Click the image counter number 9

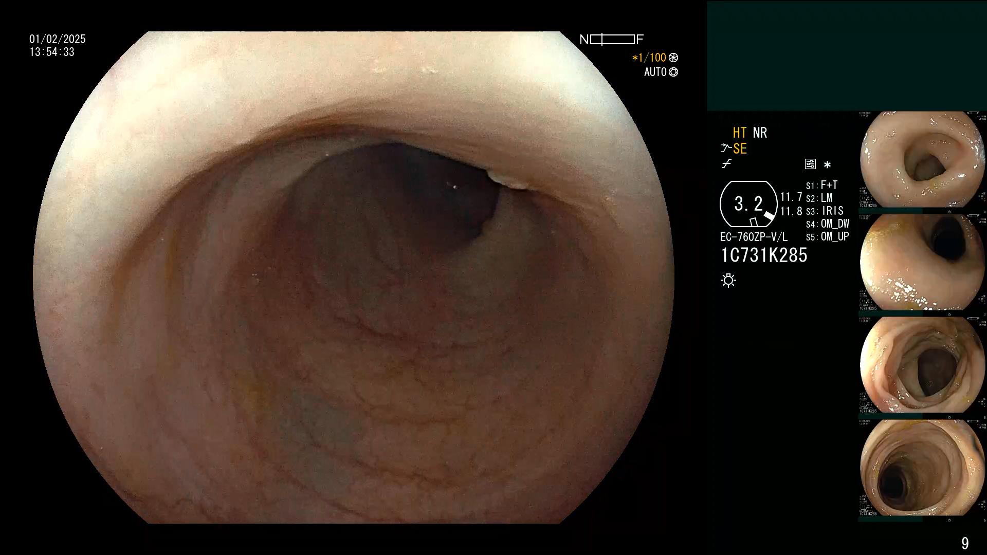click(965, 543)
